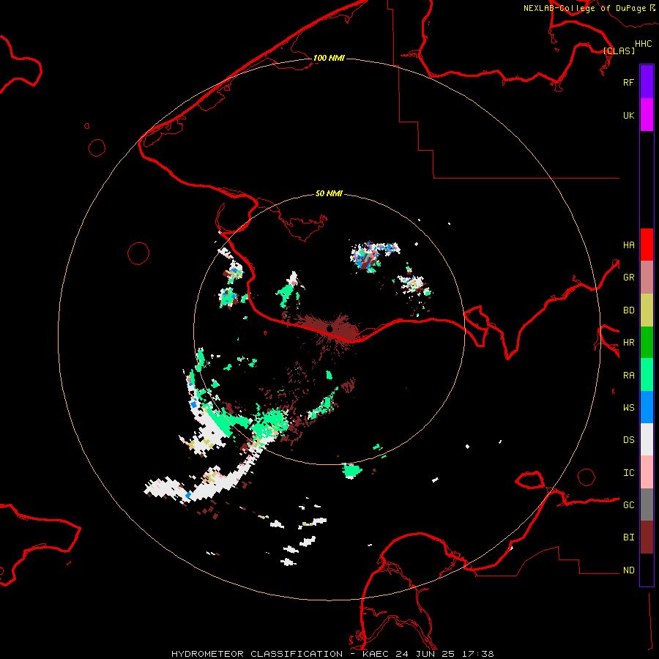Click the [CLAS] units label
Image resolution: width=659 pixels, height=659 pixels.
[x=619, y=51]
